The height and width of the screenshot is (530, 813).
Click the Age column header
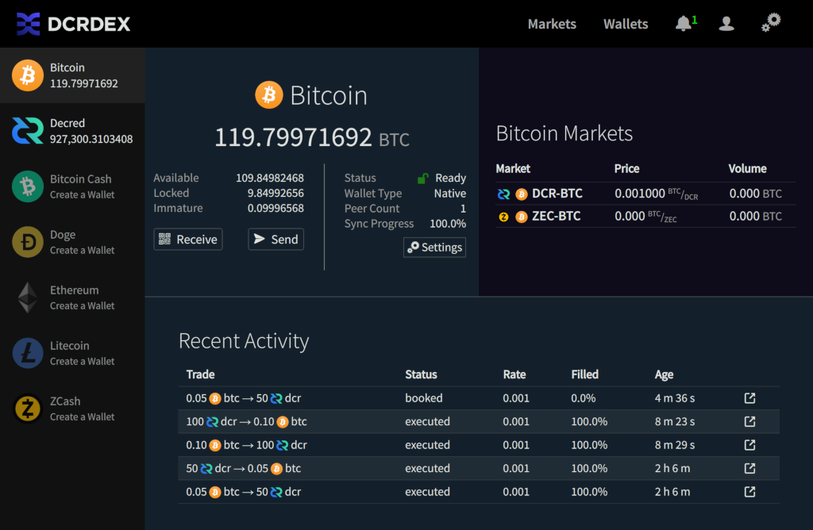pos(665,374)
